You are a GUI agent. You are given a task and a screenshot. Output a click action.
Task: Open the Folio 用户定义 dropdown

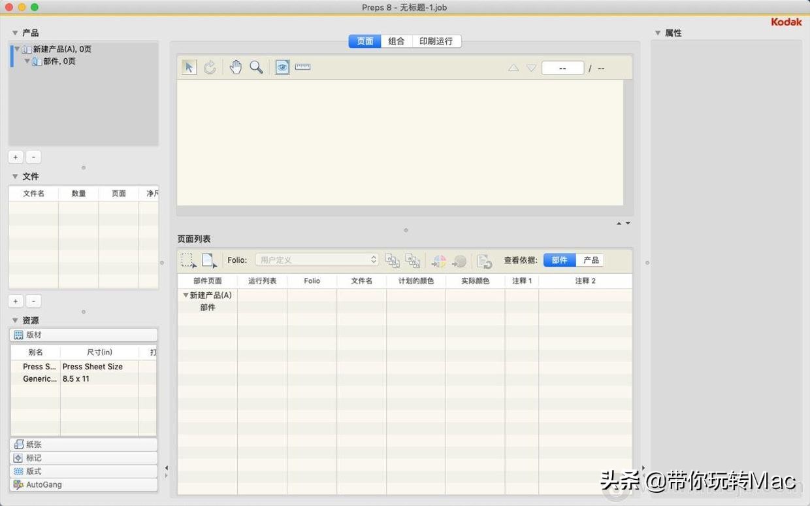pyautogui.click(x=317, y=260)
